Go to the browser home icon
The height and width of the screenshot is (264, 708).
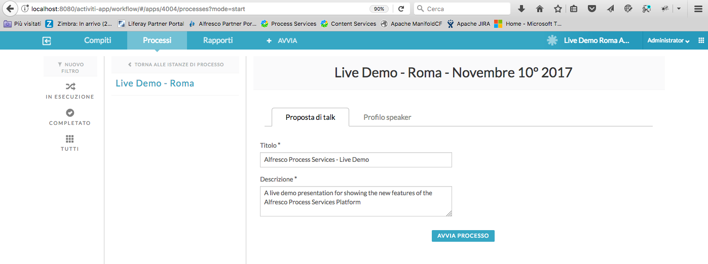click(x=540, y=9)
